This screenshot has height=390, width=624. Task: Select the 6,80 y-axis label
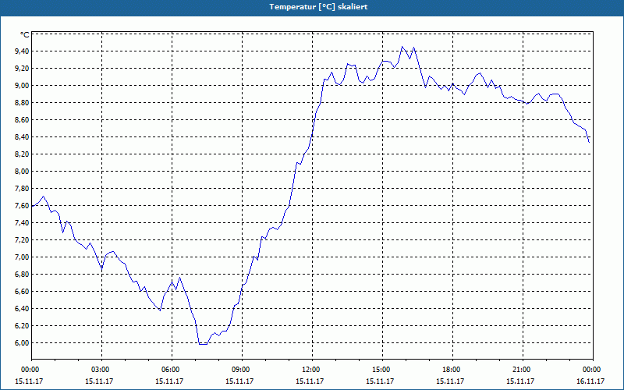(x=22, y=275)
